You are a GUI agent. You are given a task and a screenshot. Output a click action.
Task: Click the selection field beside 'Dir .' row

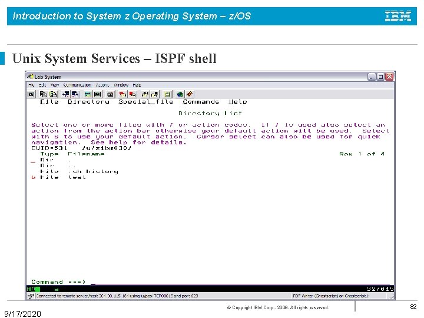click(33, 160)
